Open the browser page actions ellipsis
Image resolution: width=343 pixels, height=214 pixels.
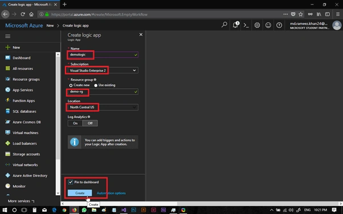tap(285, 14)
